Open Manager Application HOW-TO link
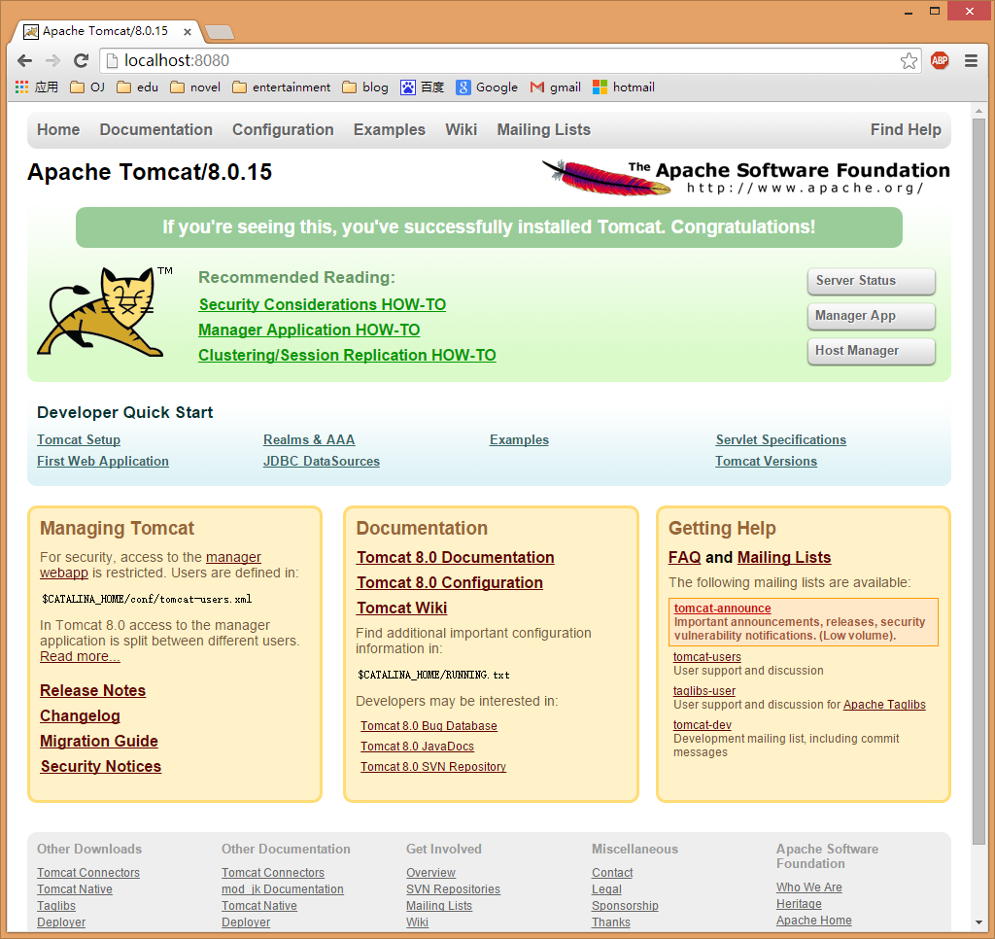Screen dimensions: 995x939 tap(309, 330)
